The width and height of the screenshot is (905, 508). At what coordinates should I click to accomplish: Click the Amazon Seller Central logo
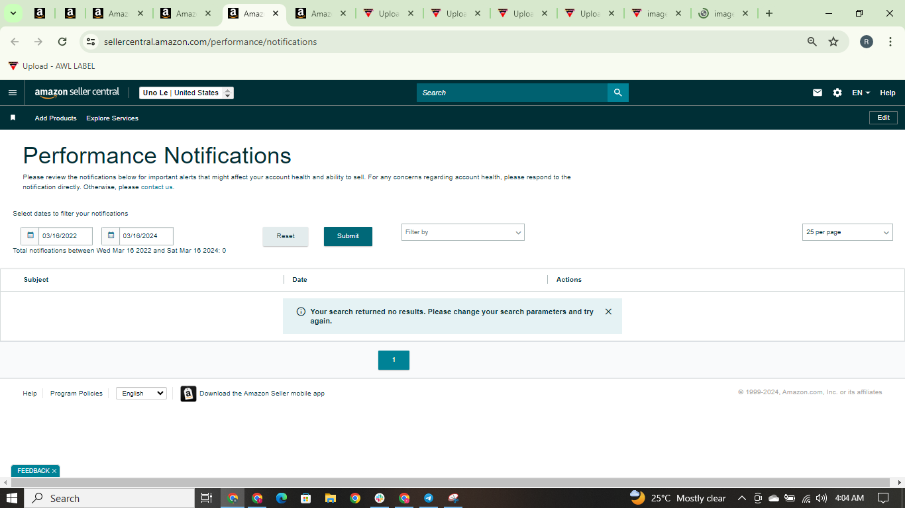77,93
